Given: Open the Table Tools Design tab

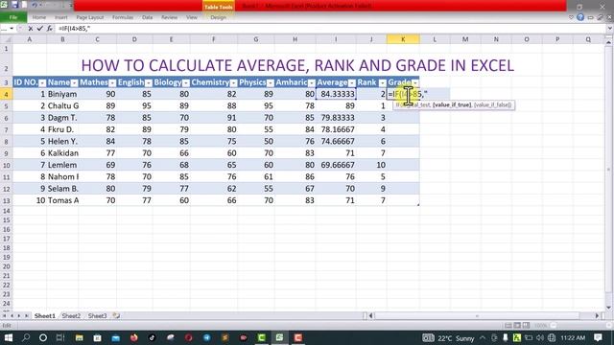Looking at the screenshot, I should pyautogui.click(x=218, y=17).
